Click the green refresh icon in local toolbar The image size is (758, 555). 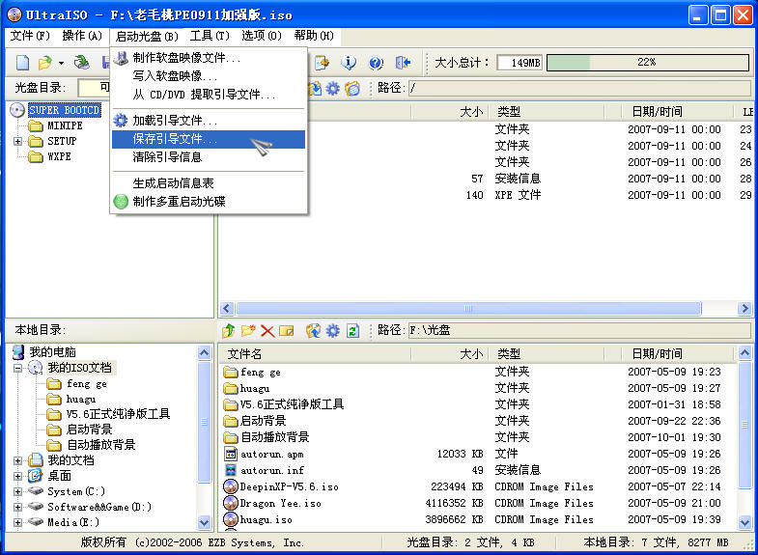click(352, 331)
